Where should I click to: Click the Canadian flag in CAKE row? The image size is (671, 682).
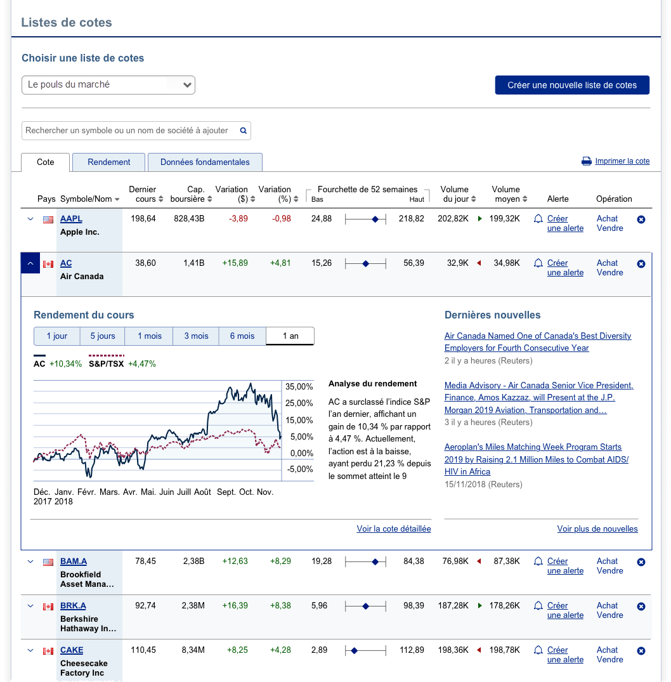click(x=48, y=651)
